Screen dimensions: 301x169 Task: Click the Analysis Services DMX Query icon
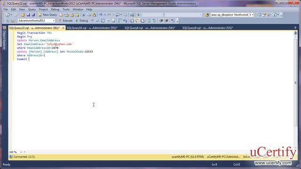[71, 15]
